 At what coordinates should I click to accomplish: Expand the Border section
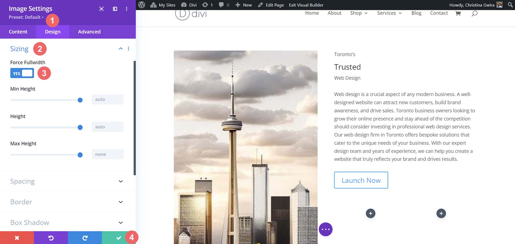(68, 202)
